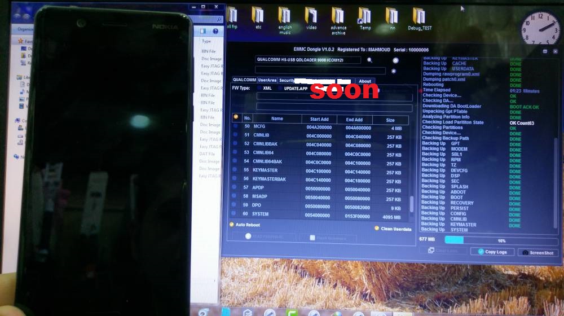Image resolution: width=564 pixels, height=316 pixels.
Task: Click the Copy Logs button
Action: pyautogui.click(x=492, y=252)
